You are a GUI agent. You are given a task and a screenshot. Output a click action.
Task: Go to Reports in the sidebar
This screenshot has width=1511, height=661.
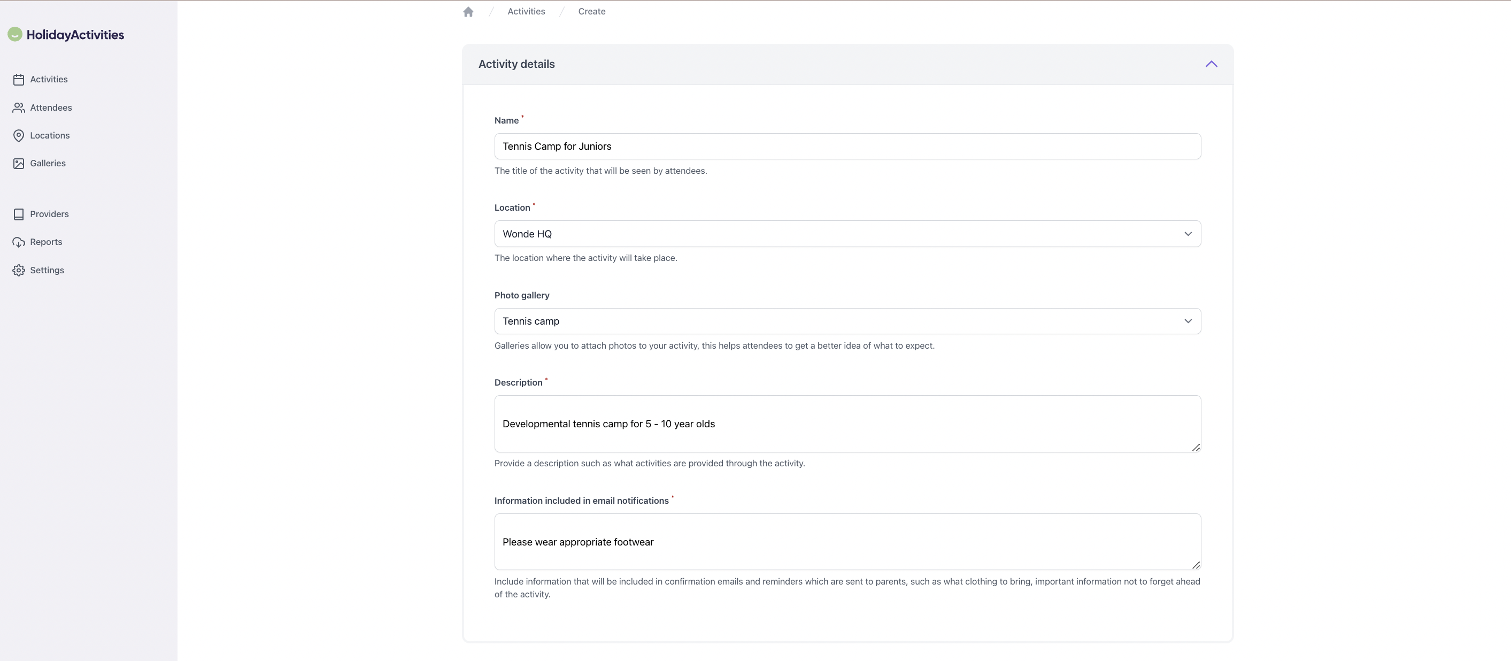click(x=46, y=242)
